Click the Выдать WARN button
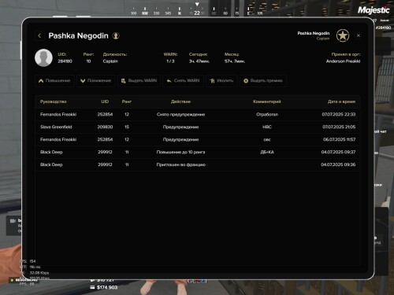Screen dimensions: 394x295 pos(139,81)
